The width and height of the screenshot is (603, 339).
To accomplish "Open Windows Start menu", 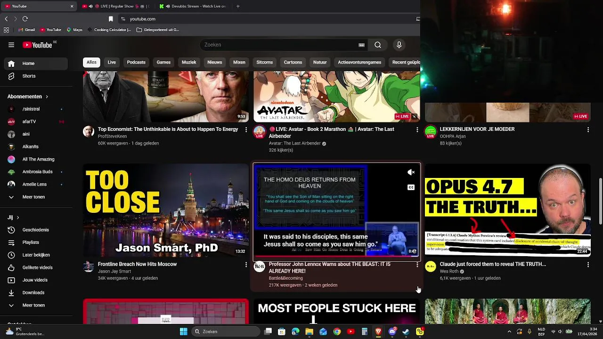I will click(x=183, y=331).
